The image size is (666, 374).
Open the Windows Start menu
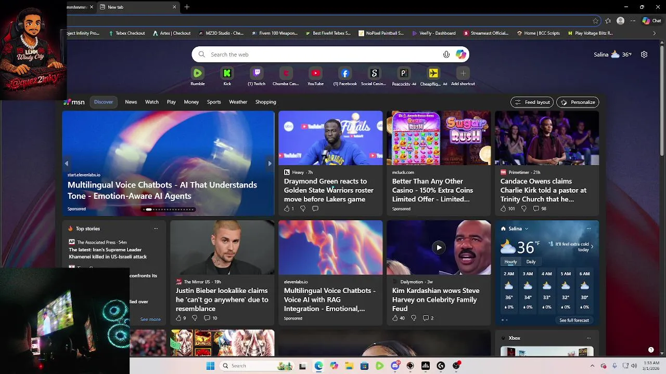coord(210,366)
